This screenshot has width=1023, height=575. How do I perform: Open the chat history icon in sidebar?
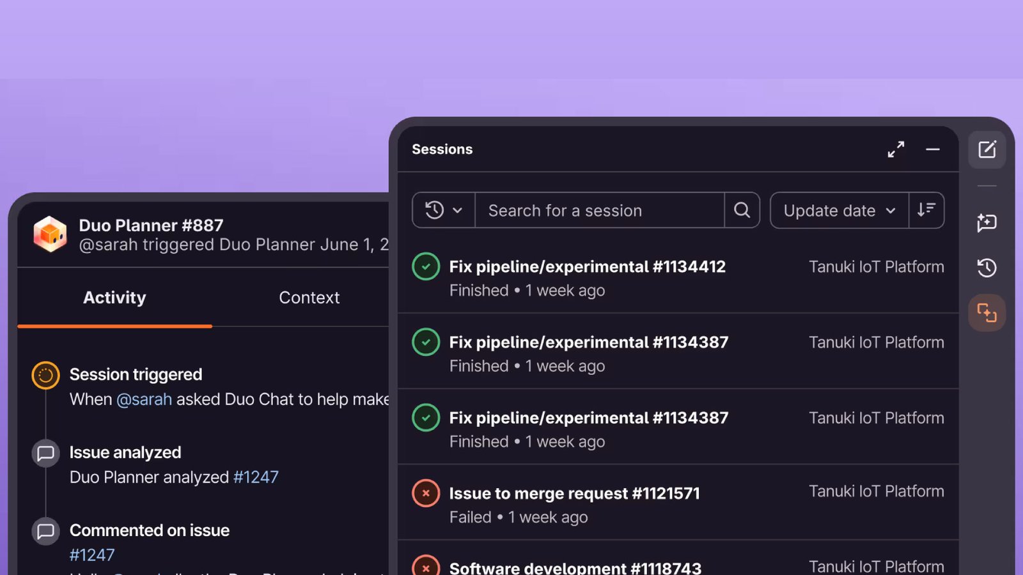point(987,268)
